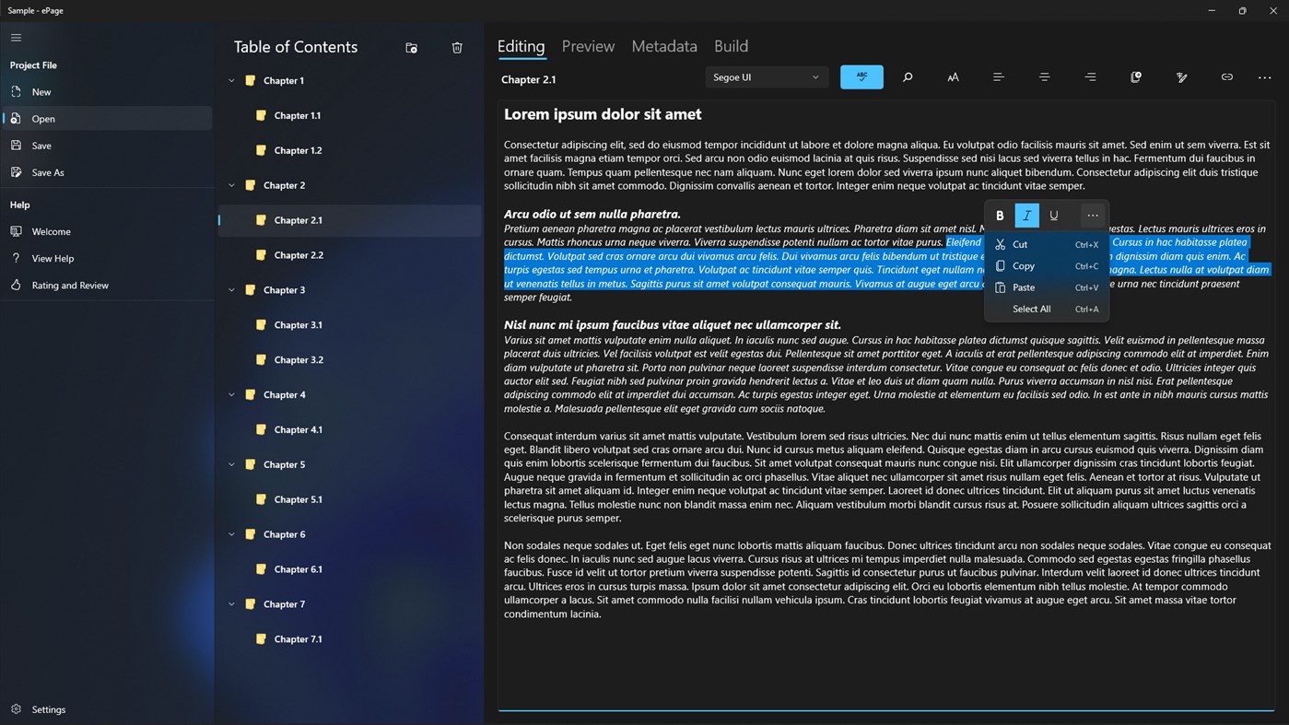The image size is (1289, 725).
Task: Align text left using the alignment icon
Action: coord(998,77)
